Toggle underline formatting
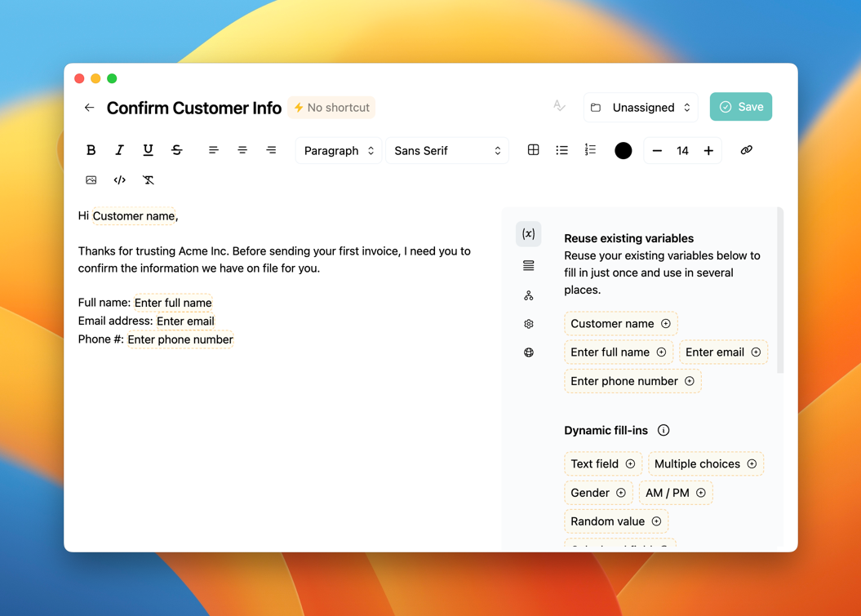The height and width of the screenshot is (616, 861). (148, 150)
